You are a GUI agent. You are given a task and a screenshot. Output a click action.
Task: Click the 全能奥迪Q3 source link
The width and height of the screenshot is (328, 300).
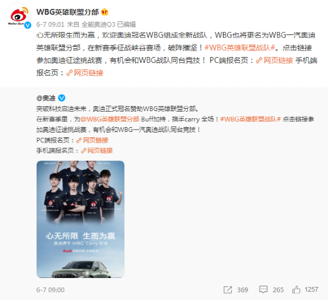coord(98,24)
